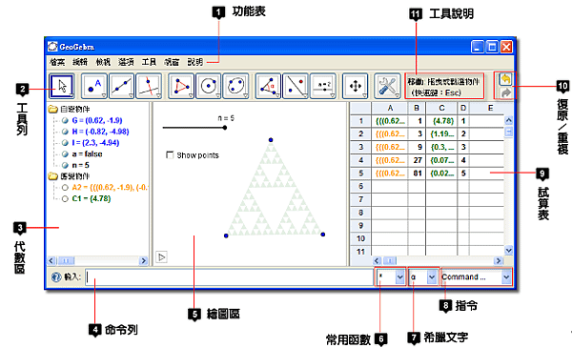Choose the Slider a=2 tool

point(323,86)
